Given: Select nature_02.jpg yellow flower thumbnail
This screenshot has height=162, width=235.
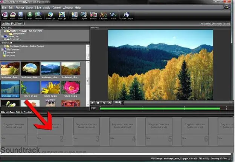Looking at the screenshot, I should point(50,87).
